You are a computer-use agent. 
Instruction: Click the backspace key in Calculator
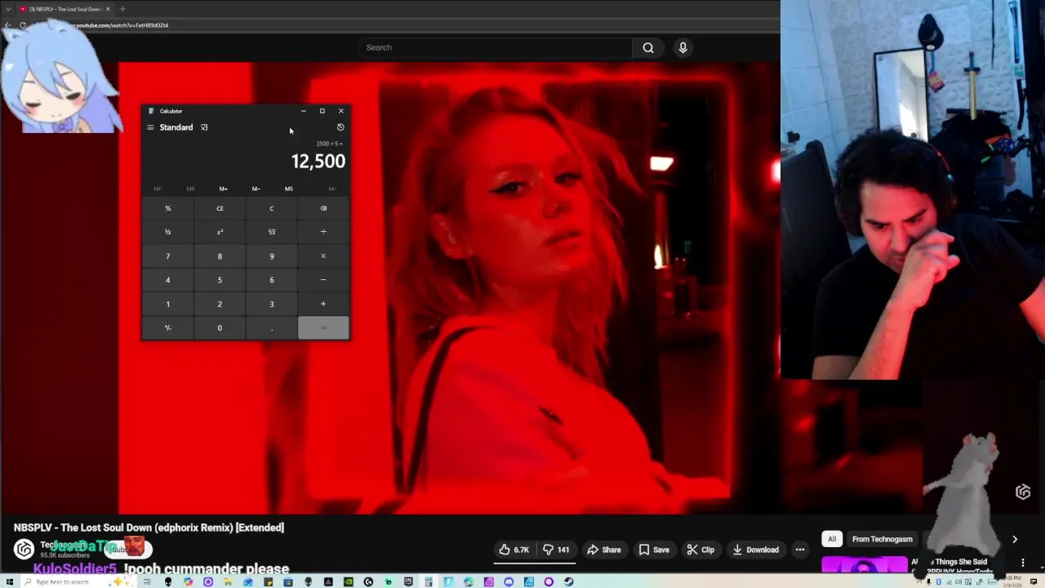[323, 208]
